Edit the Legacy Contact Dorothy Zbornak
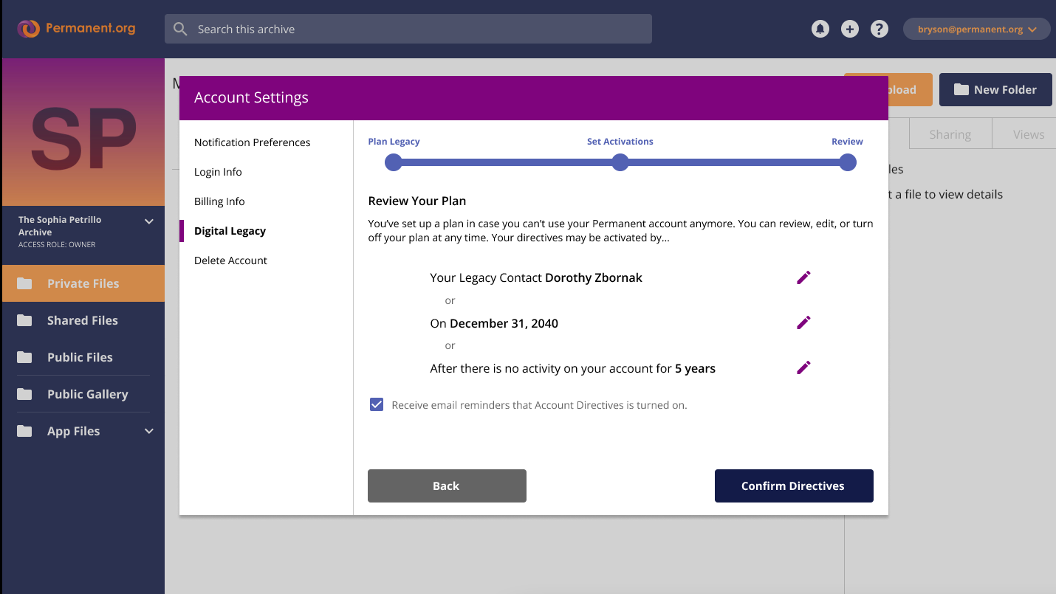Viewport: 1056px width, 594px height. click(803, 277)
